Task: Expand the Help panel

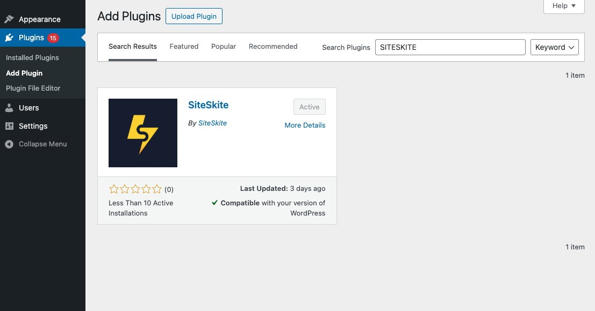Action: pyautogui.click(x=564, y=6)
